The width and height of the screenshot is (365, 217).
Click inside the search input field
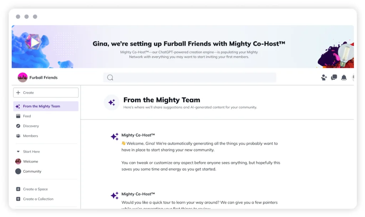(189, 77)
